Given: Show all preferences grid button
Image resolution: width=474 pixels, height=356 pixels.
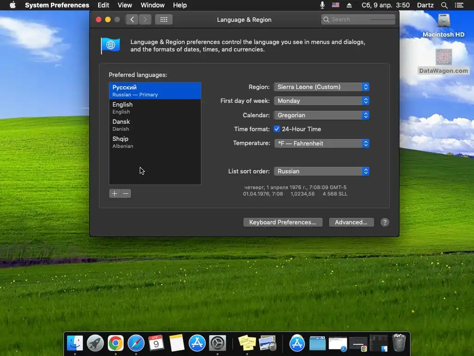Looking at the screenshot, I should click(164, 19).
